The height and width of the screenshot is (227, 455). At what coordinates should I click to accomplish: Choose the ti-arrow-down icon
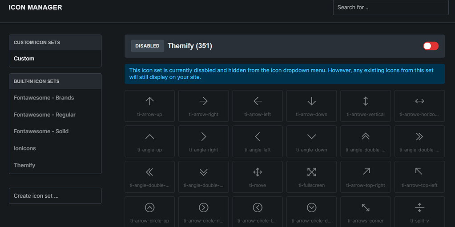(311, 106)
